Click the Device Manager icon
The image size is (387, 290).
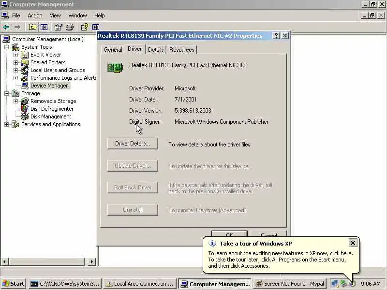pos(25,86)
